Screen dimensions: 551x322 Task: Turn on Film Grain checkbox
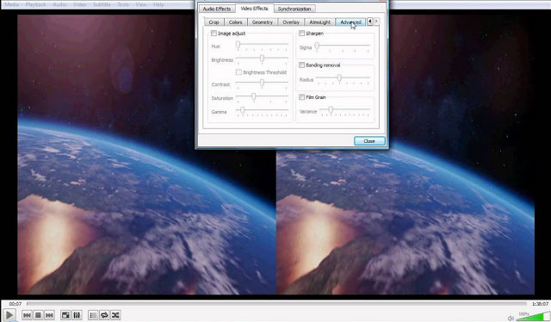point(301,97)
